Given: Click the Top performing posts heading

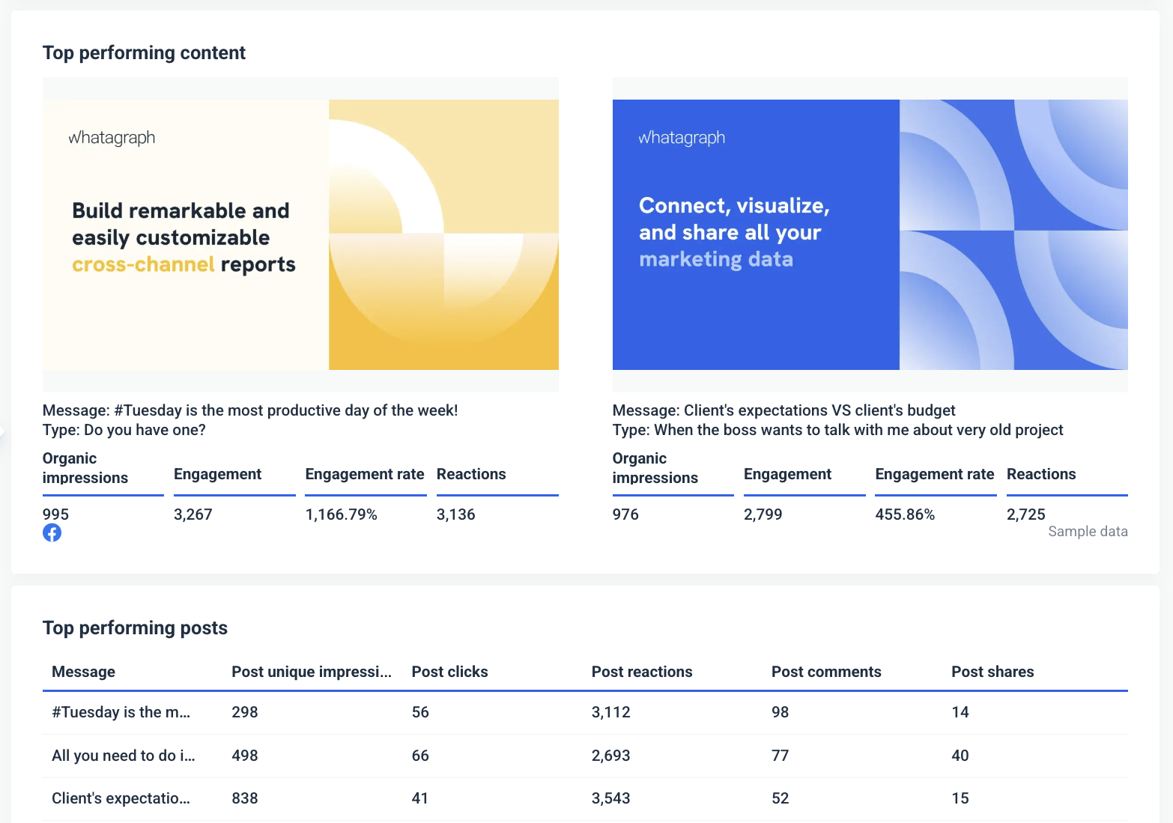Looking at the screenshot, I should [x=135, y=628].
